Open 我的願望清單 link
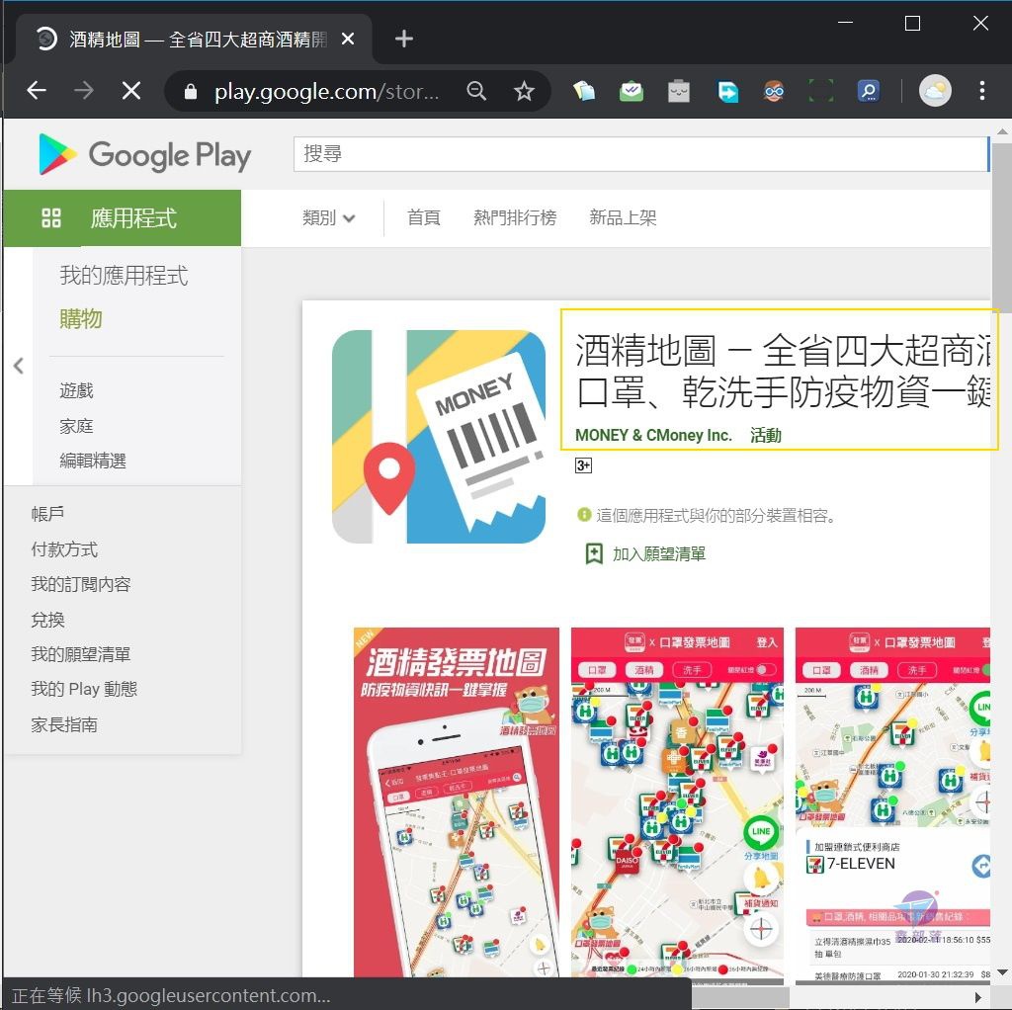 [x=81, y=654]
